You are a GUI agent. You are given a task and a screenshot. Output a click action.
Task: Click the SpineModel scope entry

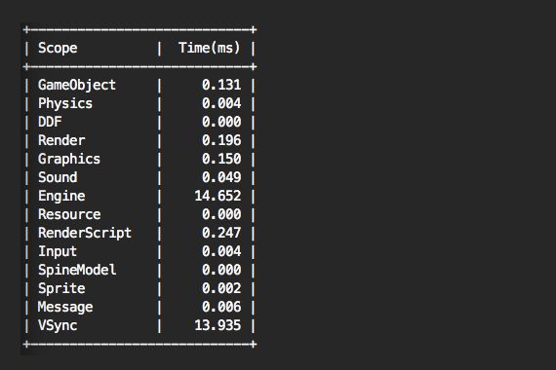pyautogui.click(x=77, y=270)
